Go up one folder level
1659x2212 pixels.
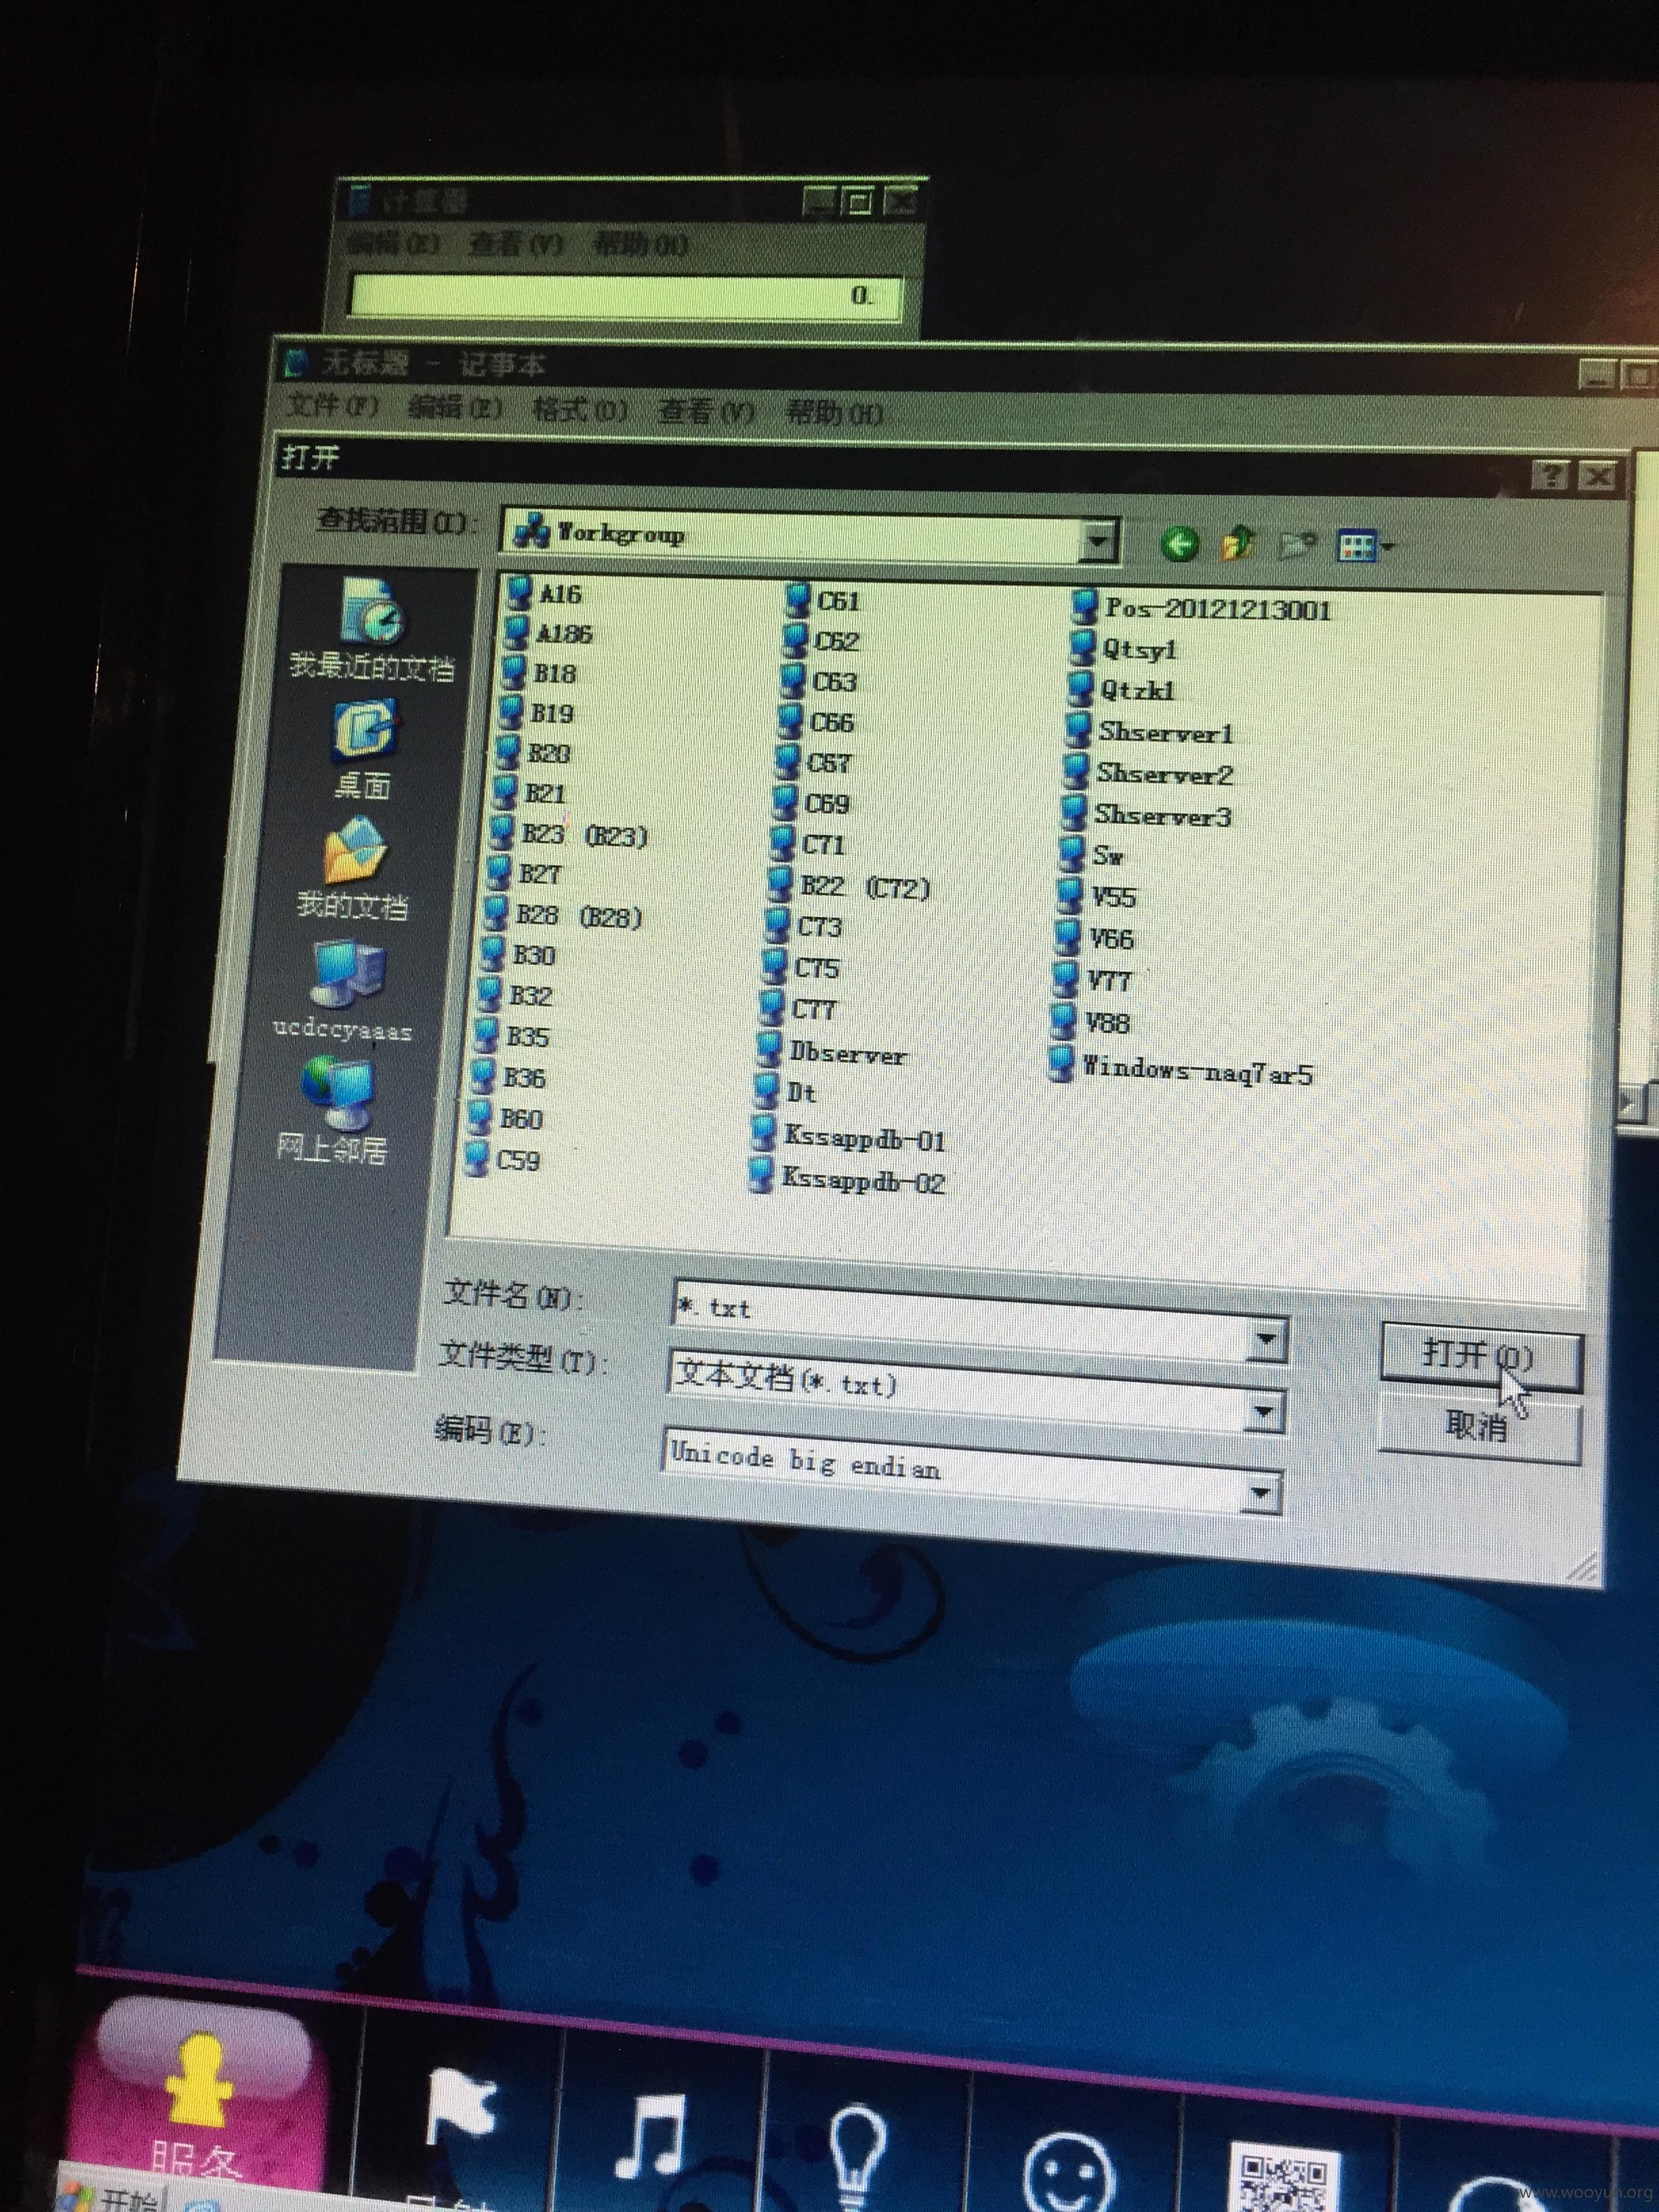1238,544
